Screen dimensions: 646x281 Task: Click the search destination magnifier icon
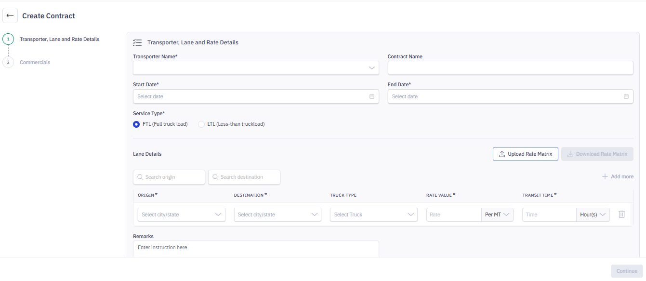(x=215, y=177)
